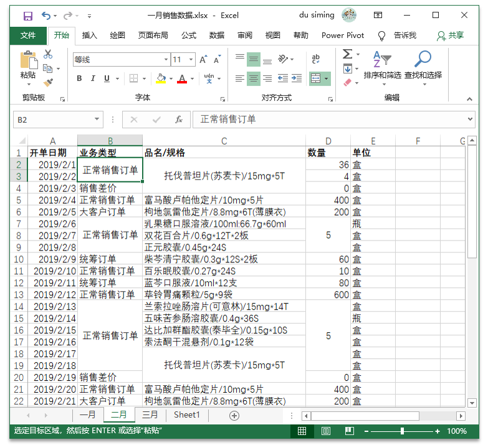Expand Merge and Center options arrow

point(326,79)
